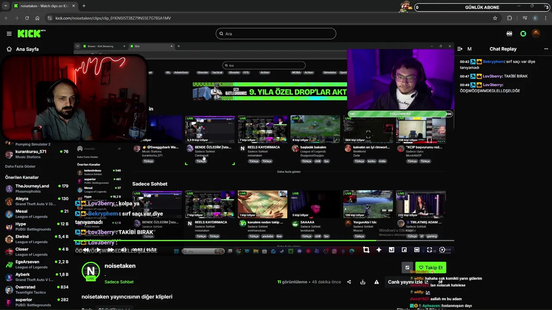Play the clip
Viewport: 552px width, 310px height.
click(98, 250)
